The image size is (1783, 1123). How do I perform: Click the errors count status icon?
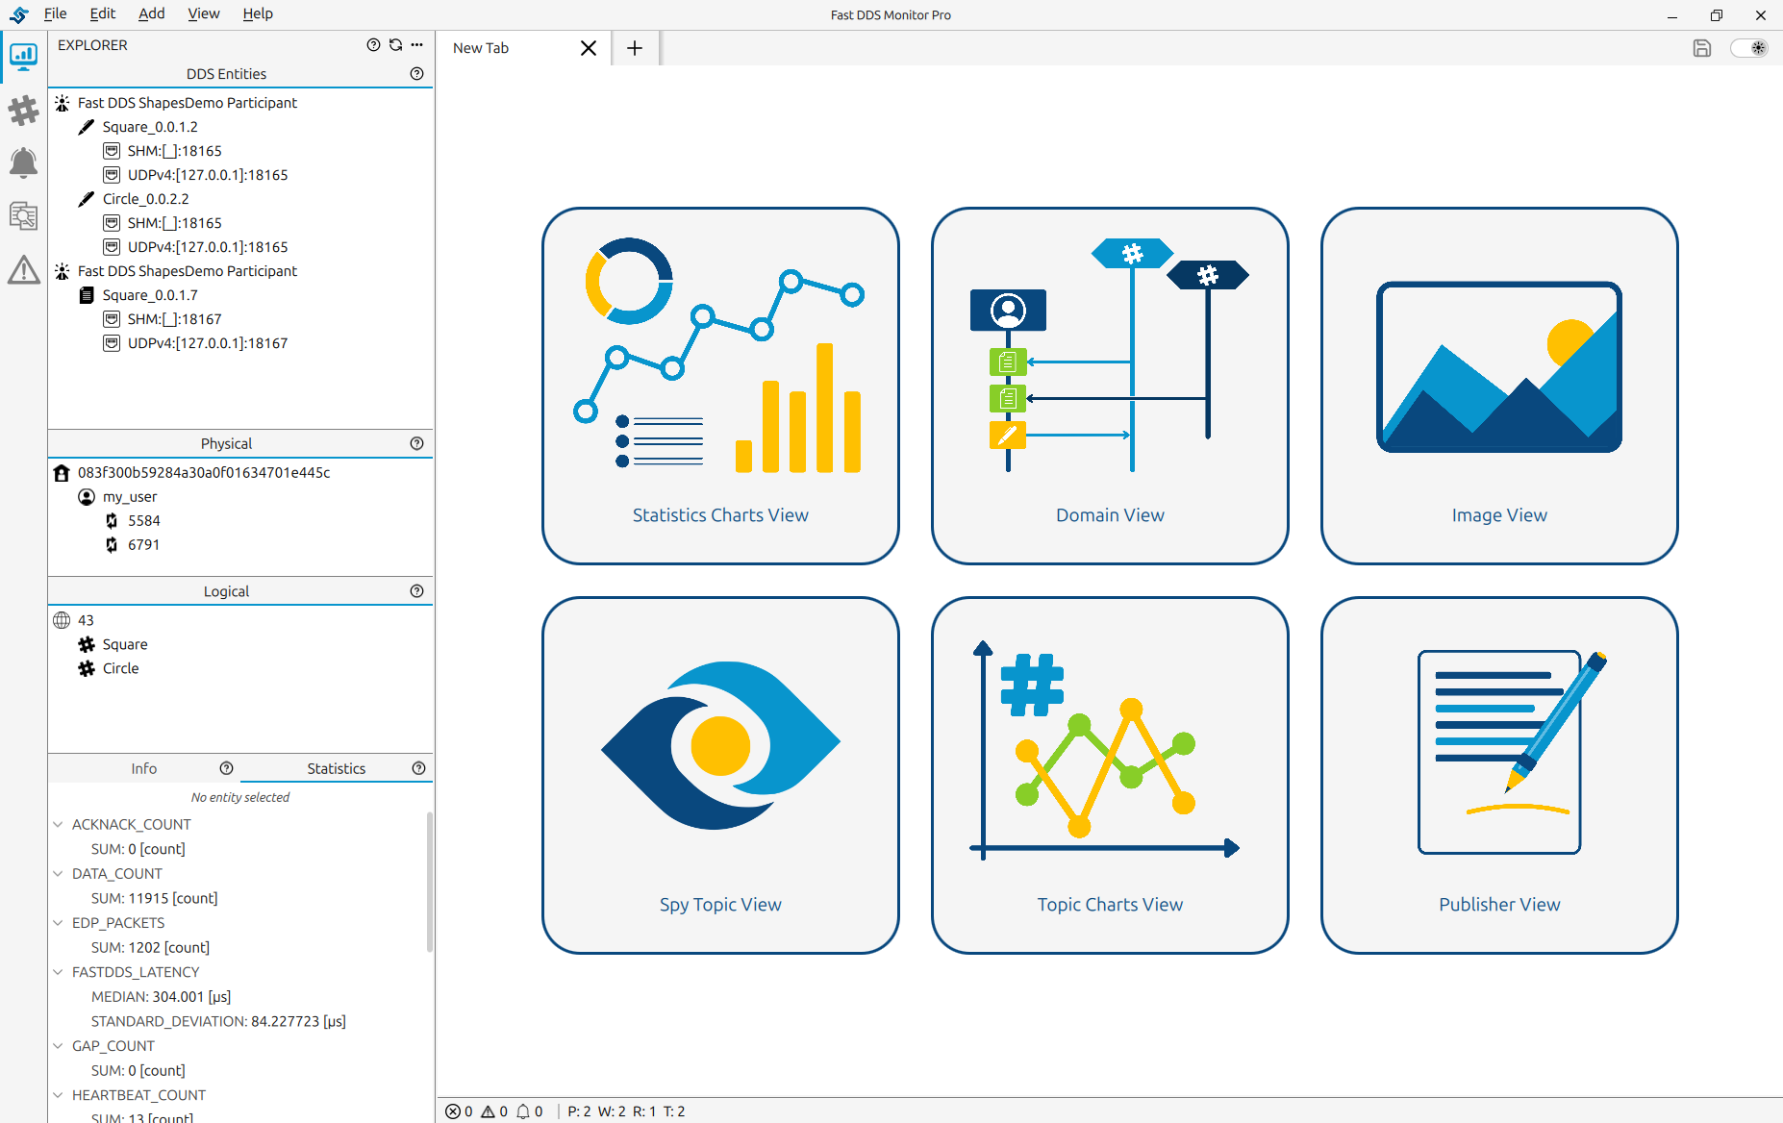tap(452, 1111)
